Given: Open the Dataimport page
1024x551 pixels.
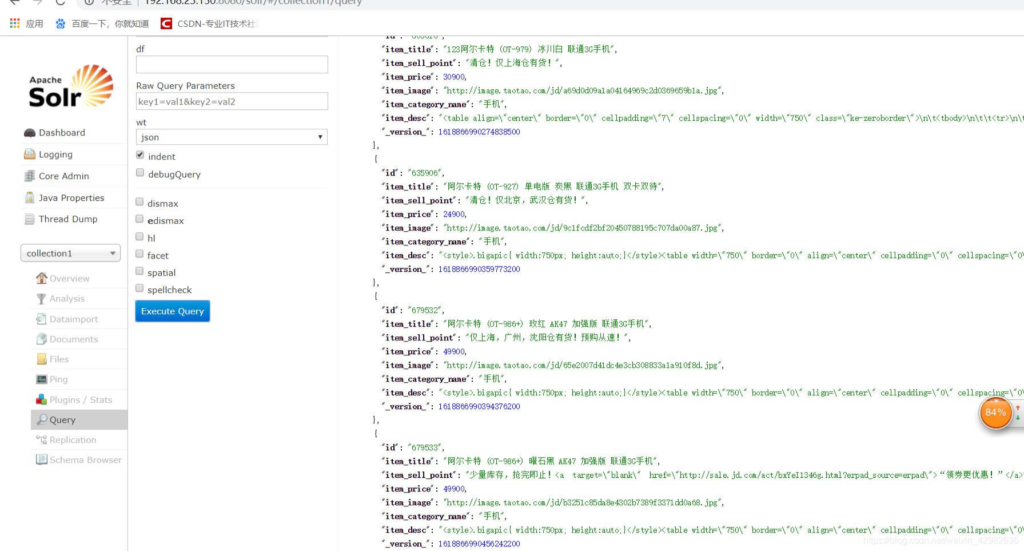Looking at the screenshot, I should (x=74, y=319).
